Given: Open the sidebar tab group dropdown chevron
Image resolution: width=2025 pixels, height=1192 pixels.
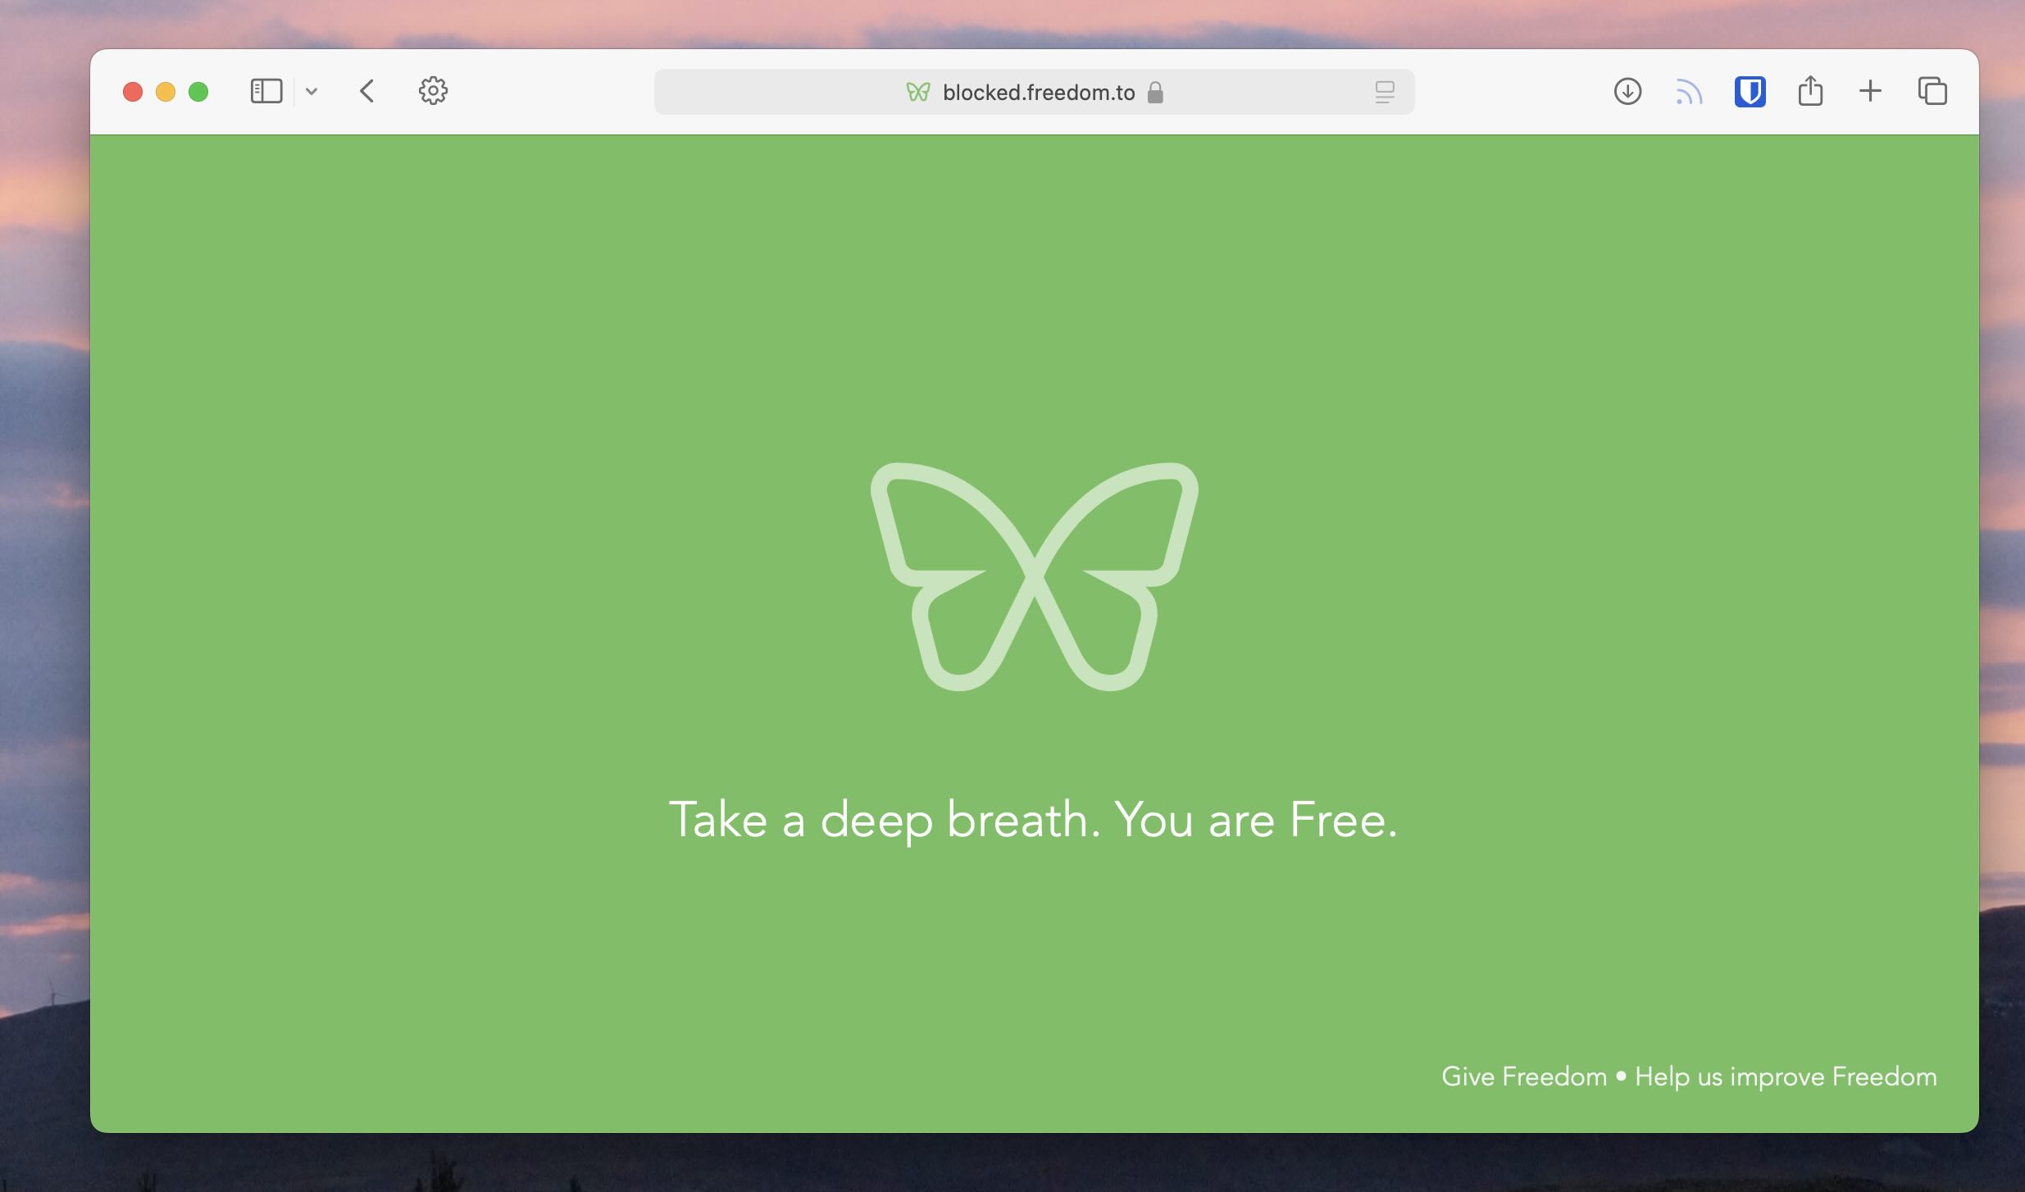Looking at the screenshot, I should (312, 92).
